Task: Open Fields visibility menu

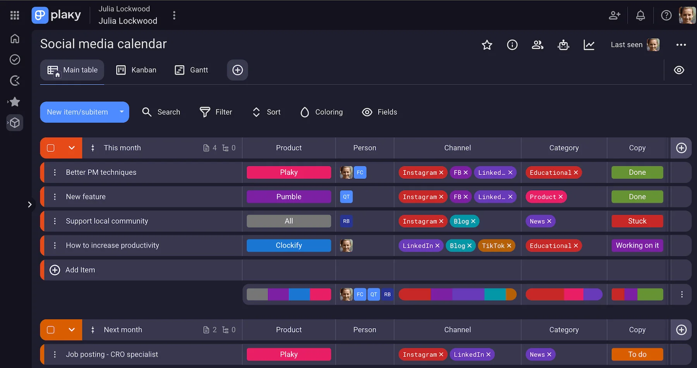Action: point(379,112)
